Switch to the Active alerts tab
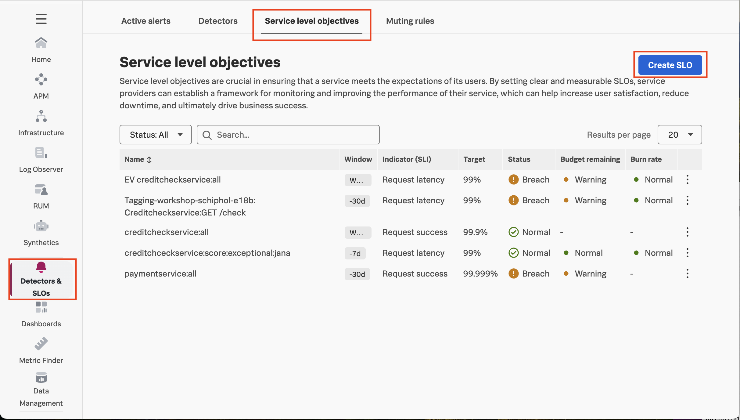Screen dimensions: 740x420 click(146, 21)
